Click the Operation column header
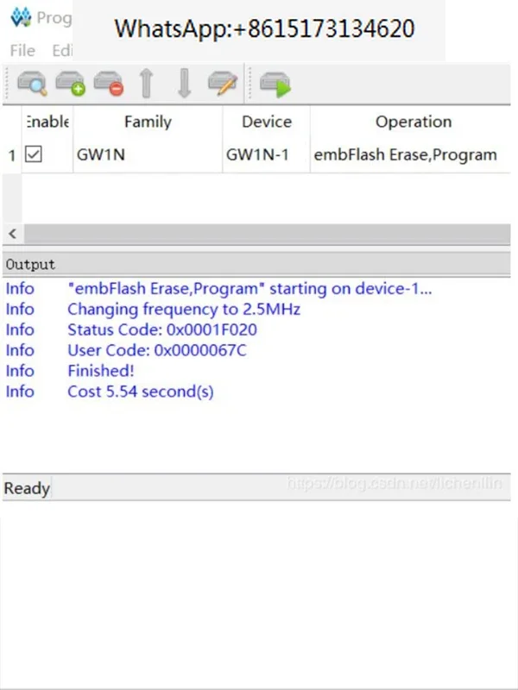The image size is (518, 690). [411, 122]
